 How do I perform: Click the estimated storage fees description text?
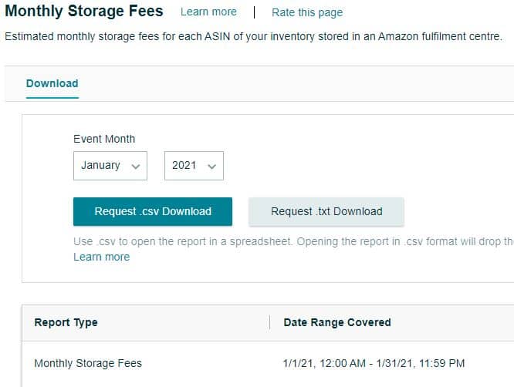click(253, 36)
